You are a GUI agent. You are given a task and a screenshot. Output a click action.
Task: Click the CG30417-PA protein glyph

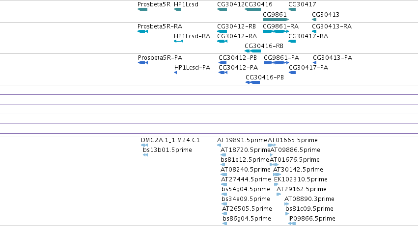pyautogui.click(x=292, y=73)
